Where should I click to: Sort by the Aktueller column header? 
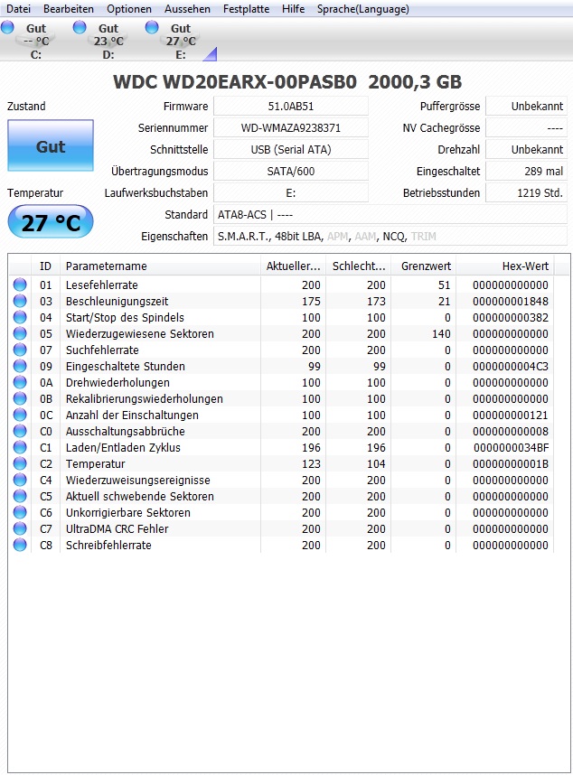[x=293, y=266]
